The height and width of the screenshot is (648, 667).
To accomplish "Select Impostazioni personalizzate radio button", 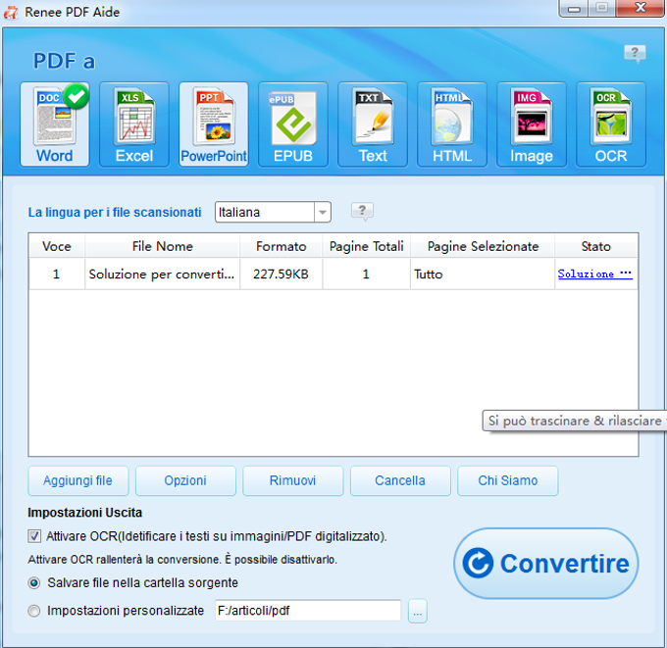I will (x=34, y=611).
